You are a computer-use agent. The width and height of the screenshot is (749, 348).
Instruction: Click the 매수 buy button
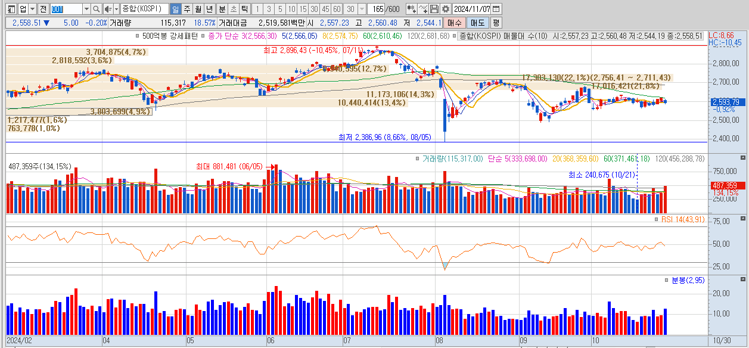point(454,23)
